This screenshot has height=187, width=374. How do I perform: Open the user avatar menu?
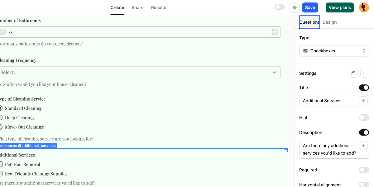coord(364,7)
